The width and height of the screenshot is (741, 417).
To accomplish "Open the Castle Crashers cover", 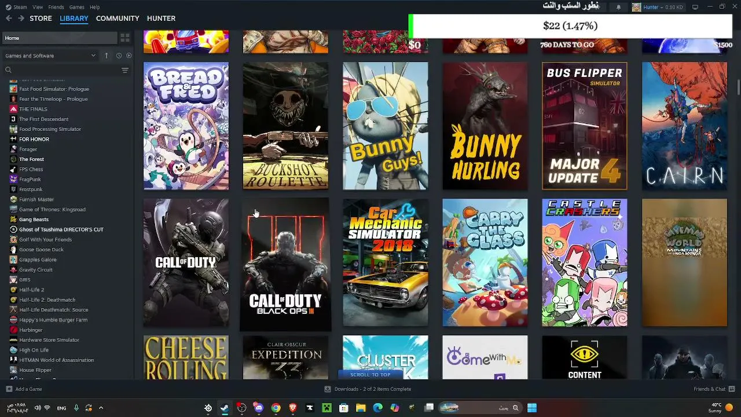I will (585, 262).
